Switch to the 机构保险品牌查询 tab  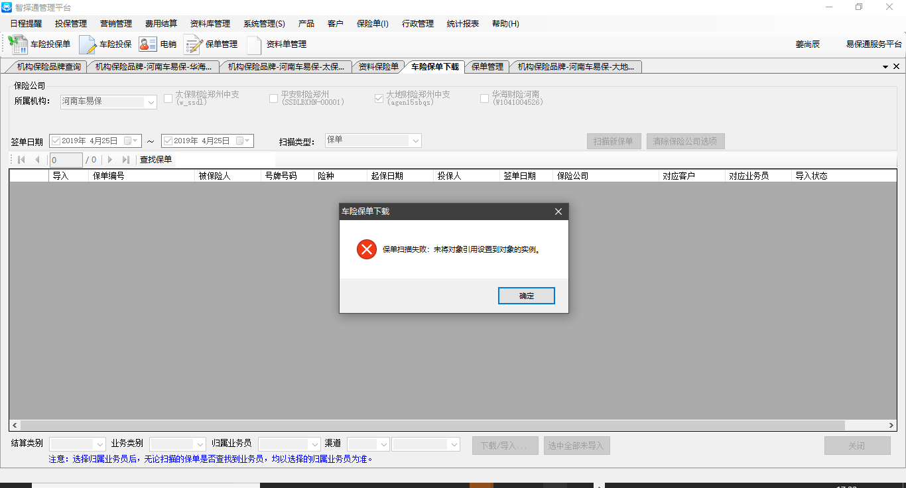(x=47, y=67)
